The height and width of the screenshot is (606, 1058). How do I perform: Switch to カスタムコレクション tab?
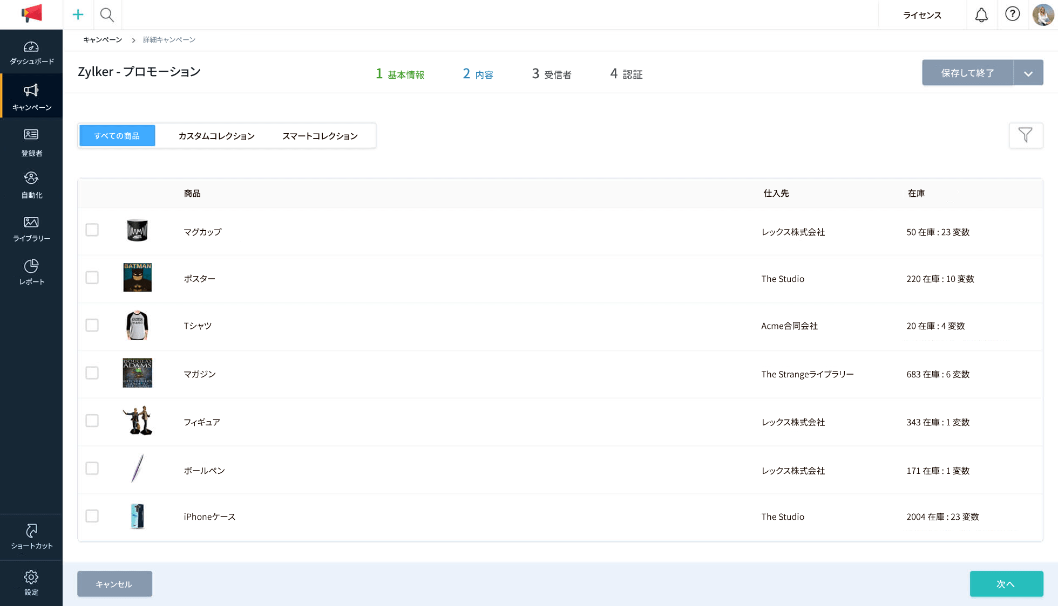216,136
